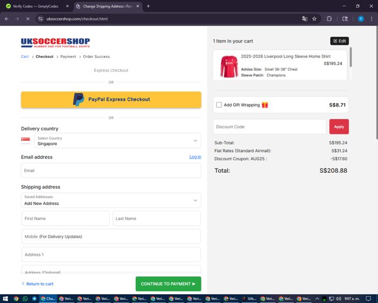Open the Chrome profile avatar
The height and width of the screenshot is (303, 378).
pos(361,18)
